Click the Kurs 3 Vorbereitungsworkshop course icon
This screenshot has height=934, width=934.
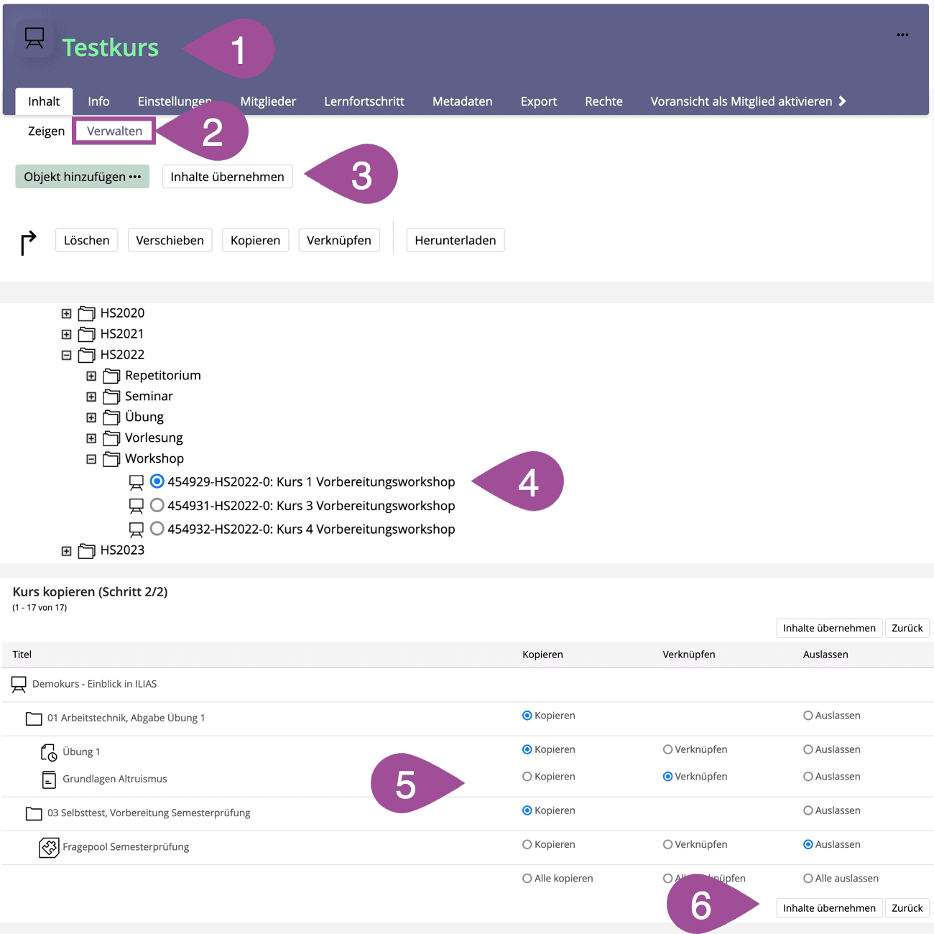pos(136,506)
